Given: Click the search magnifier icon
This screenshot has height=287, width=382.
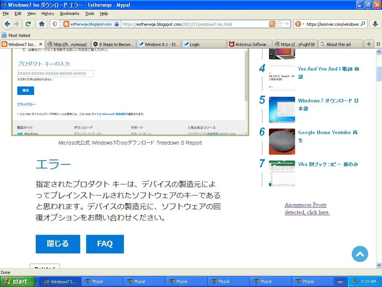Looking at the screenshot, I should click(363, 24).
